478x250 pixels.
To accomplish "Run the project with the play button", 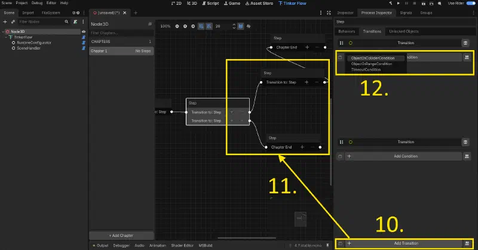I will click(x=398, y=3).
